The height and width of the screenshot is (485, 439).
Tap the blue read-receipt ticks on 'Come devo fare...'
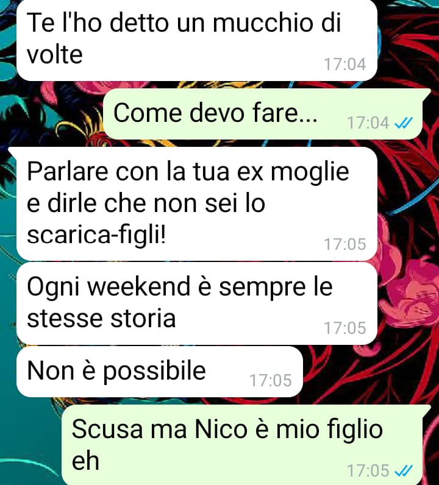[404, 123]
